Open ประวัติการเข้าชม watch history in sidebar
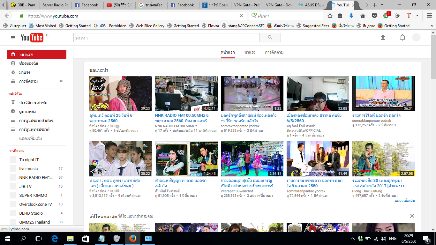Image resolution: width=436 pixels, height=245 pixels. coord(33,103)
